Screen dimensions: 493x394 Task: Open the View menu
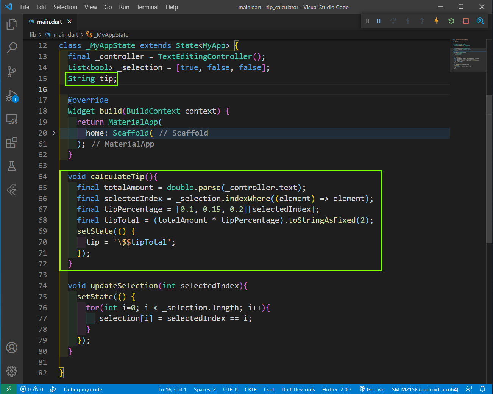click(x=90, y=7)
